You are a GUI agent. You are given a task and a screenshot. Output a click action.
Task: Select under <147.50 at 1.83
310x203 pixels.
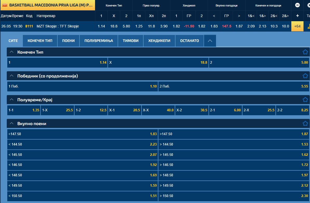pyautogui.click(x=83, y=134)
